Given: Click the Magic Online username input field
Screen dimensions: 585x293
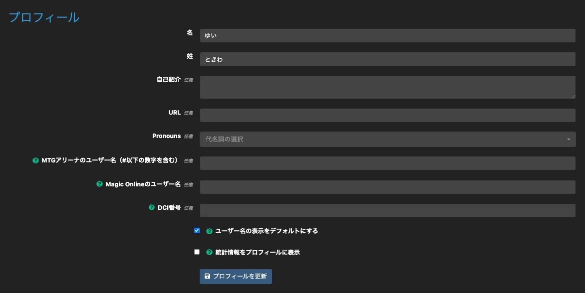Looking at the screenshot, I should pos(388,187).
